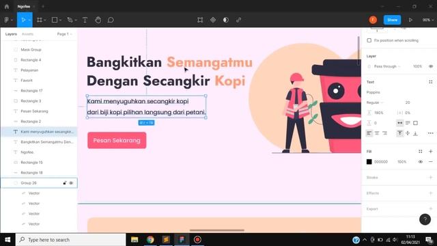
Task: Click the Use as Mask icon
Action: 226,20
